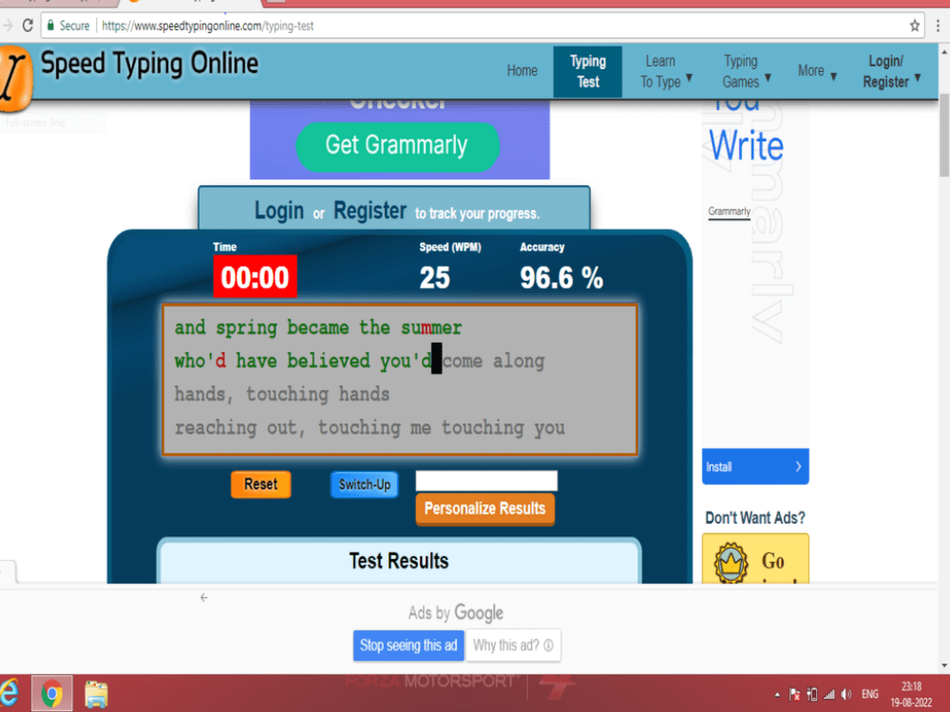Click the word 'summer' in typing text
Viewport: 950px width, 712px height.
tap(430, 328)
